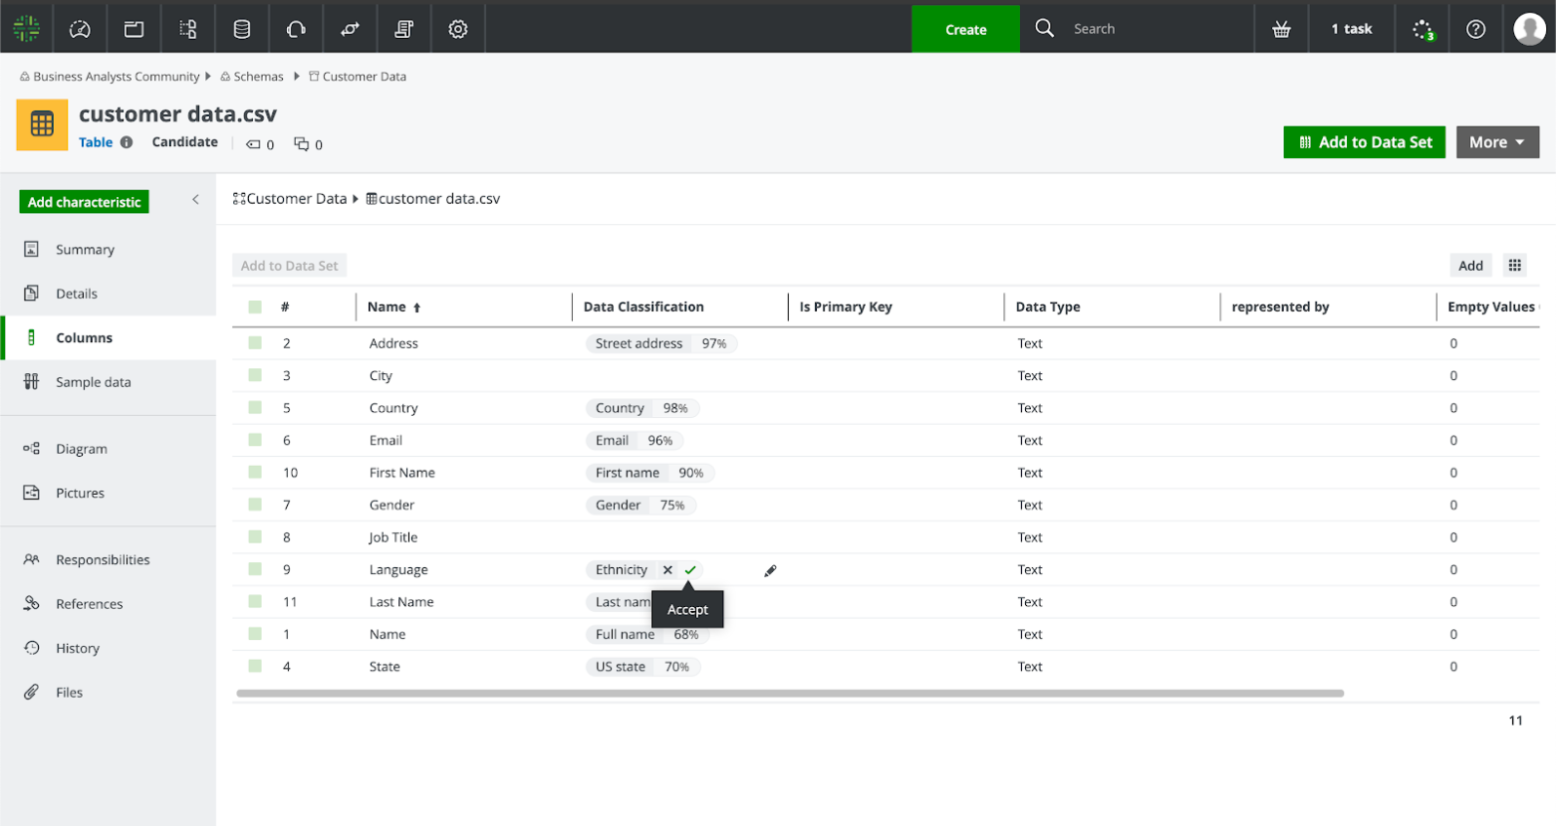The width and height of the screenshot is (1558, 826).
Task: Click the info icon next to Table
Action: point(127,142)
